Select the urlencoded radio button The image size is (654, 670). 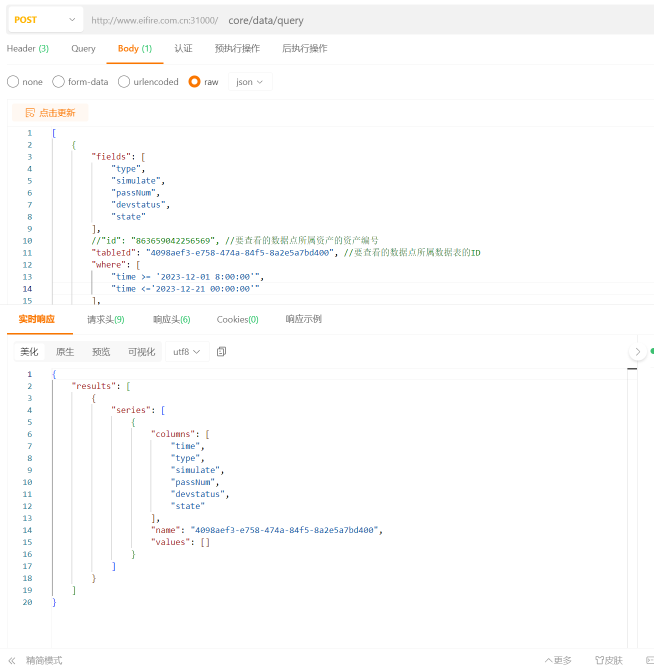point(124,81)
